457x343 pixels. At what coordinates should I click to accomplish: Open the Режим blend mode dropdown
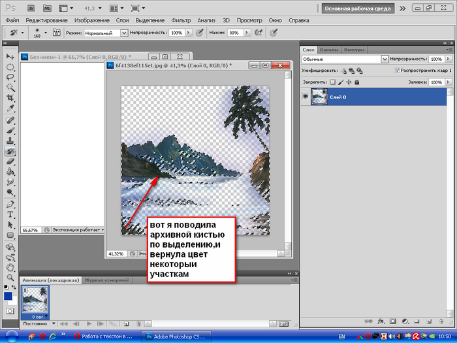click(x=124, y=33)
